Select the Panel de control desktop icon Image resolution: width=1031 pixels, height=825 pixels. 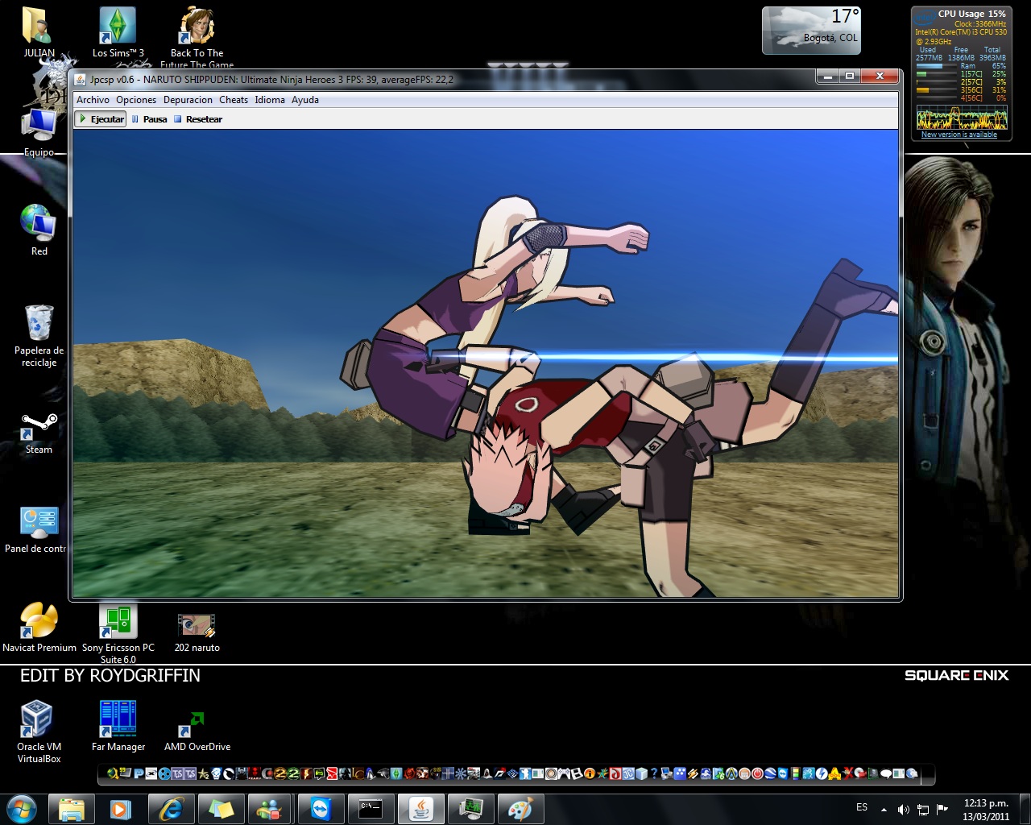(x=37, y=529)
